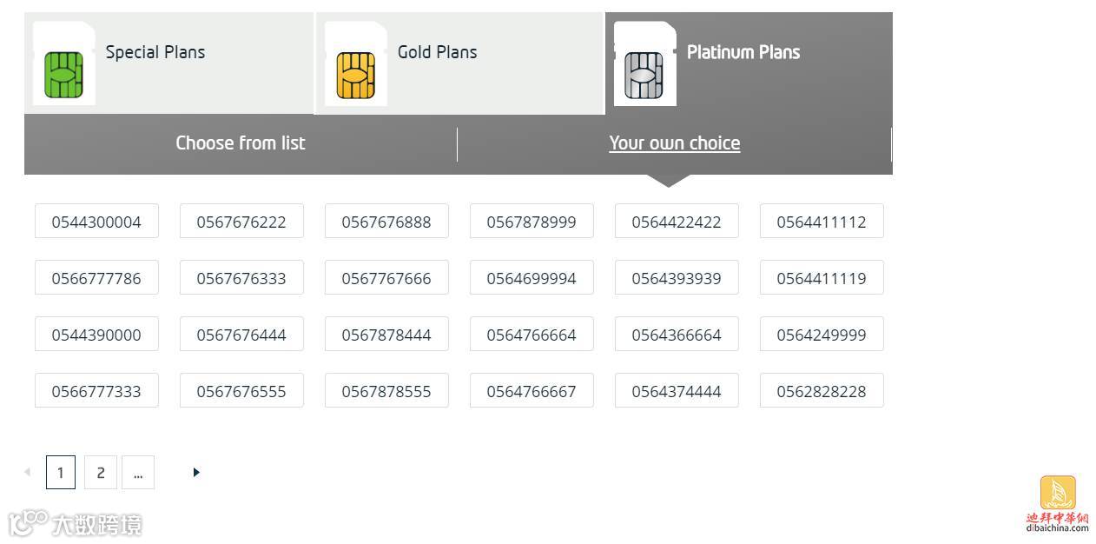The image size is (1096, 544).
Task: Click the platinum SIM card icon
Action: click(x=644, y=75)
